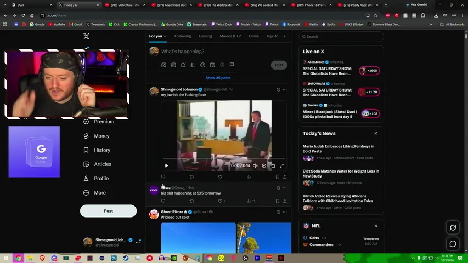This screenshot has height=263, width=468.
Task: Repost the Cewz post
Action: (191, 201)
